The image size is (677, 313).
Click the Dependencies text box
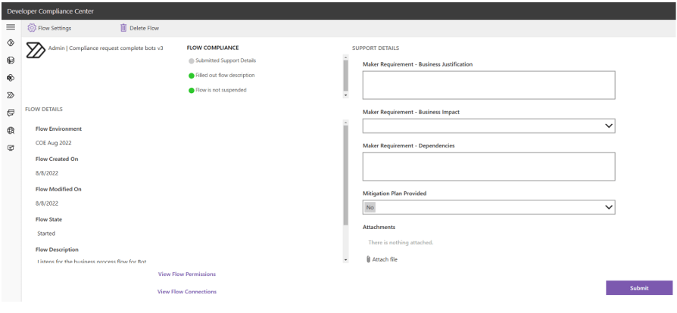pos(488,166)
